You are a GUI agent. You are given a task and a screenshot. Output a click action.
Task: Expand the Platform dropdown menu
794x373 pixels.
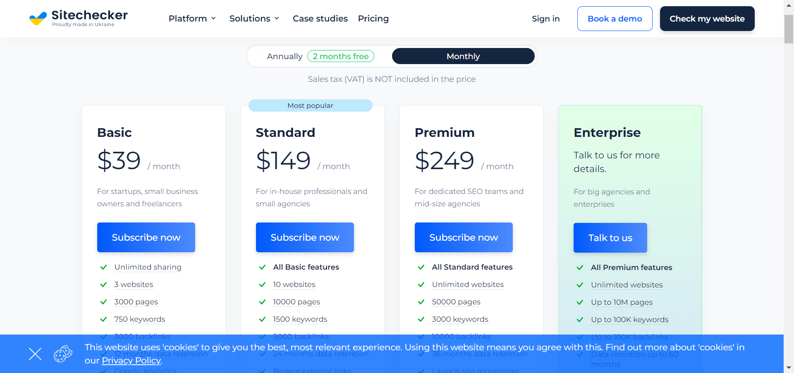[x=192, y=19]
